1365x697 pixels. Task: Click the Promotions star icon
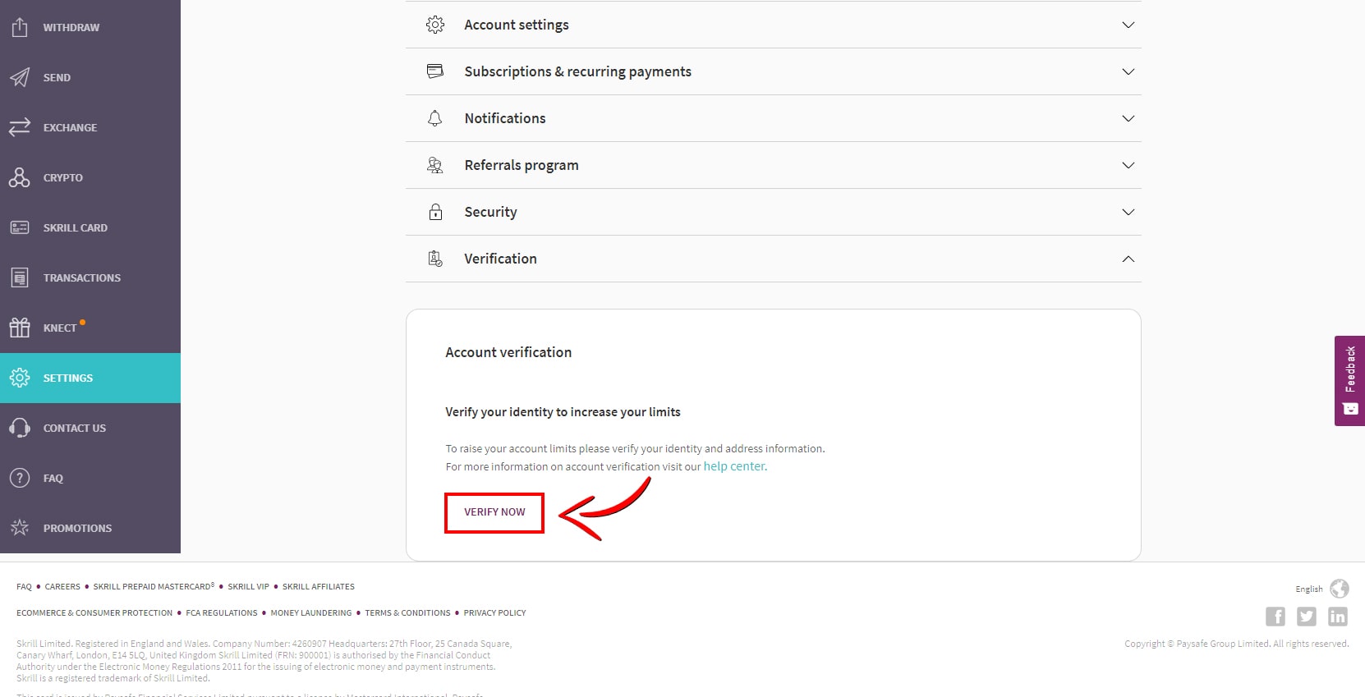point(20,528)
